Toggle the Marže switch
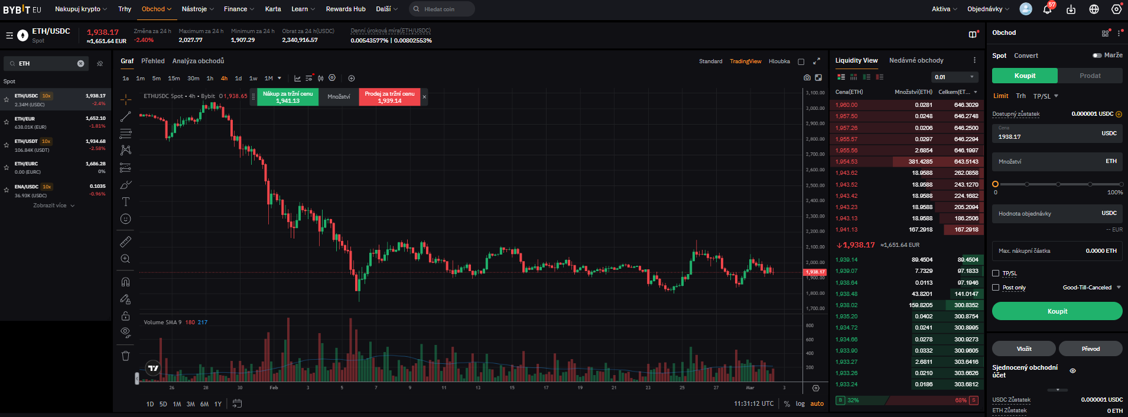Viewport: 1128px width, 417px height. (1097, 56)
